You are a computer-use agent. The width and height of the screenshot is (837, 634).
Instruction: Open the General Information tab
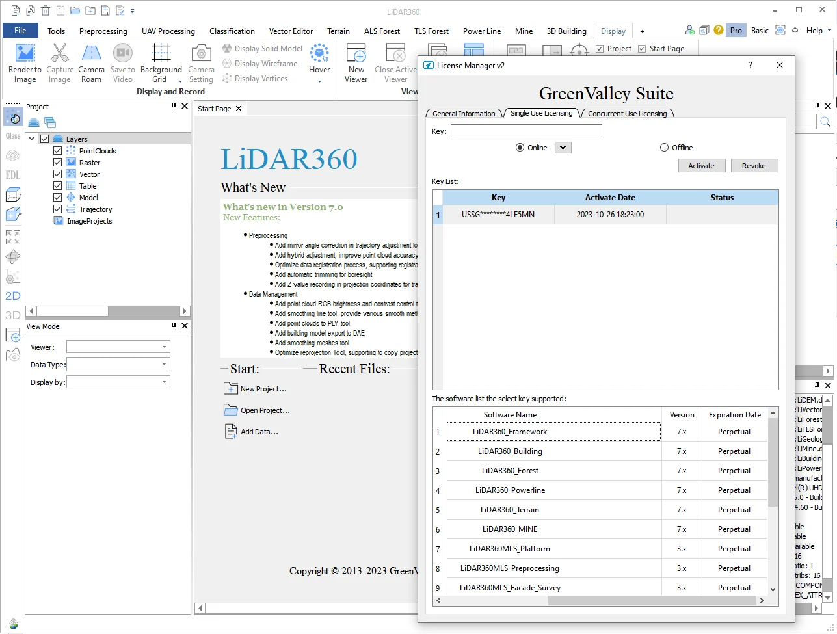pyautogui.click(x=464, y=113)
